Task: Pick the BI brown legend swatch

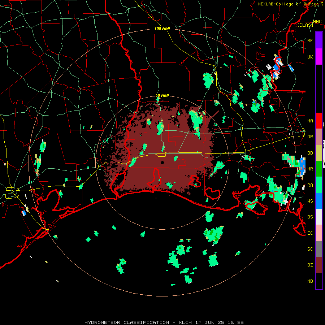Action: point(319,265)
